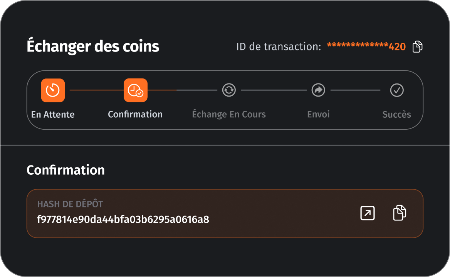Screen dimensions: 450x277
Task: Select the "Confirmation" step label in stepper
Action: (135, 115)
